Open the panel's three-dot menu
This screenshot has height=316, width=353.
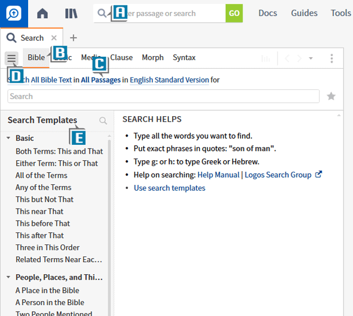coord(331,58)
